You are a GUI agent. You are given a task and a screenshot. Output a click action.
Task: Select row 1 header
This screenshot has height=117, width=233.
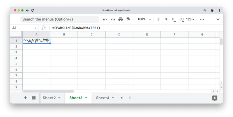16,41
